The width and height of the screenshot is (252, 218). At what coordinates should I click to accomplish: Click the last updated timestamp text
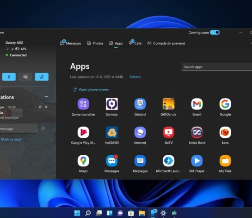(96, 77)
